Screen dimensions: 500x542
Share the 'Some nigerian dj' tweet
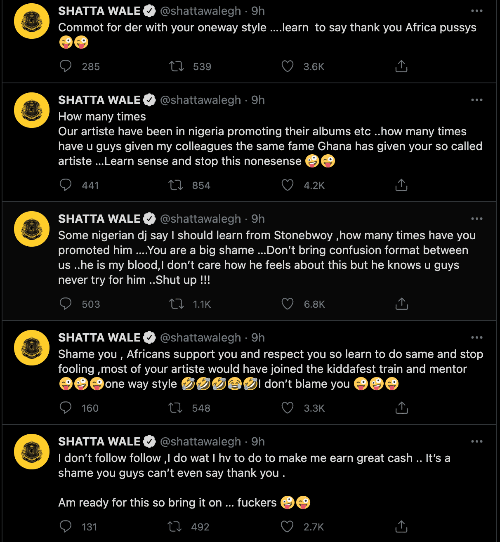pos(401,304)
